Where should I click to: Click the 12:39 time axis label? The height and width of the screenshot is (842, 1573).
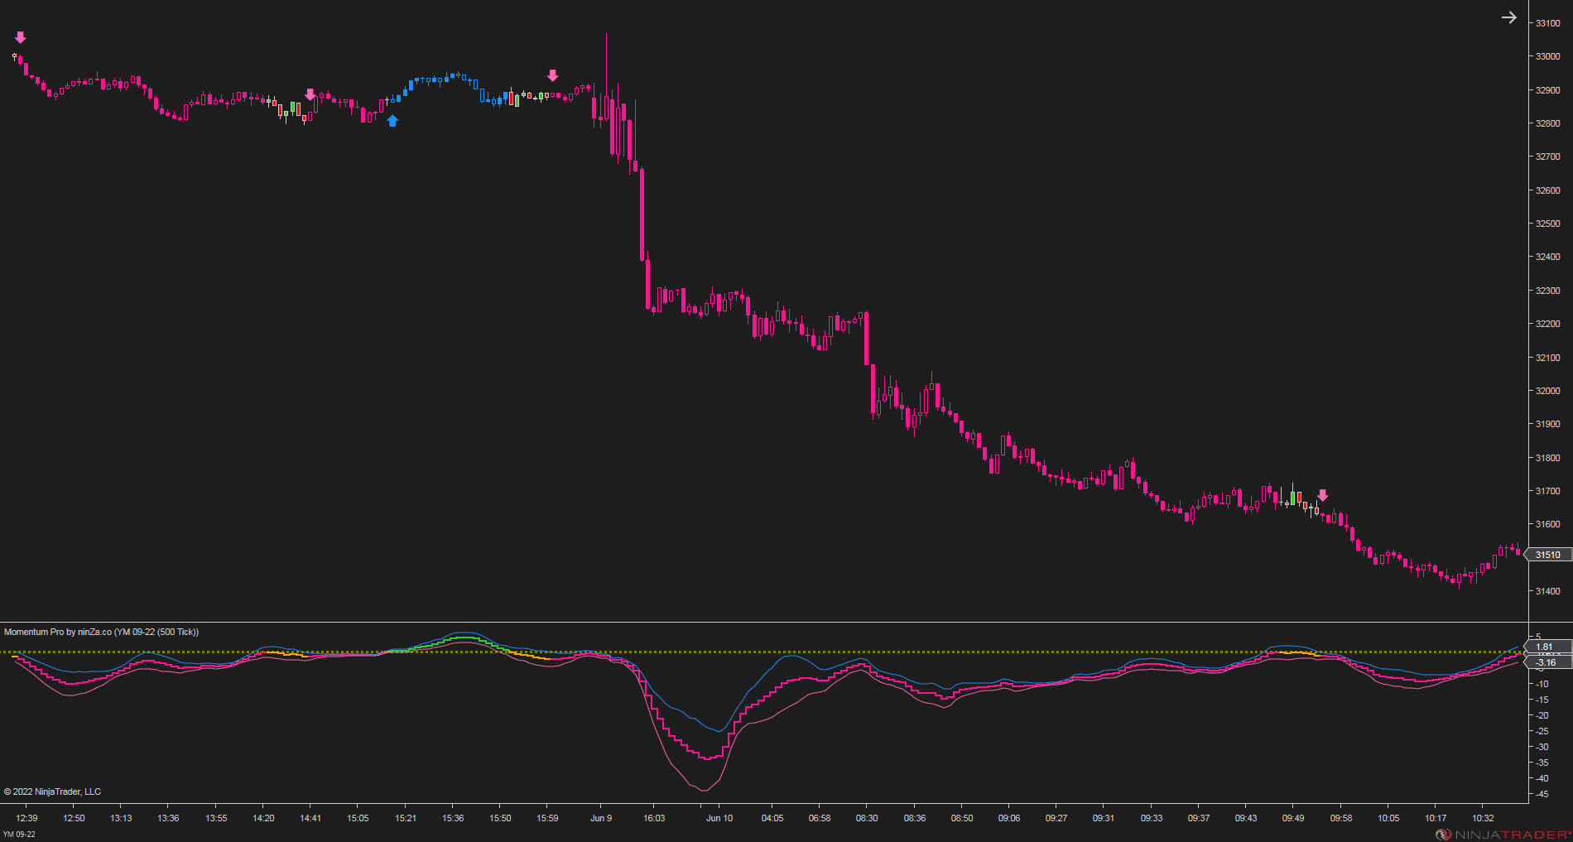(26, 818)
